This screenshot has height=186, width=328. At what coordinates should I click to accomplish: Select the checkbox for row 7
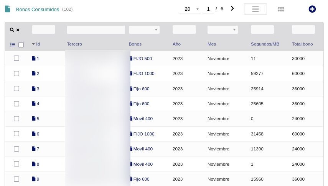pyautogui.click(x=16, y=149)
